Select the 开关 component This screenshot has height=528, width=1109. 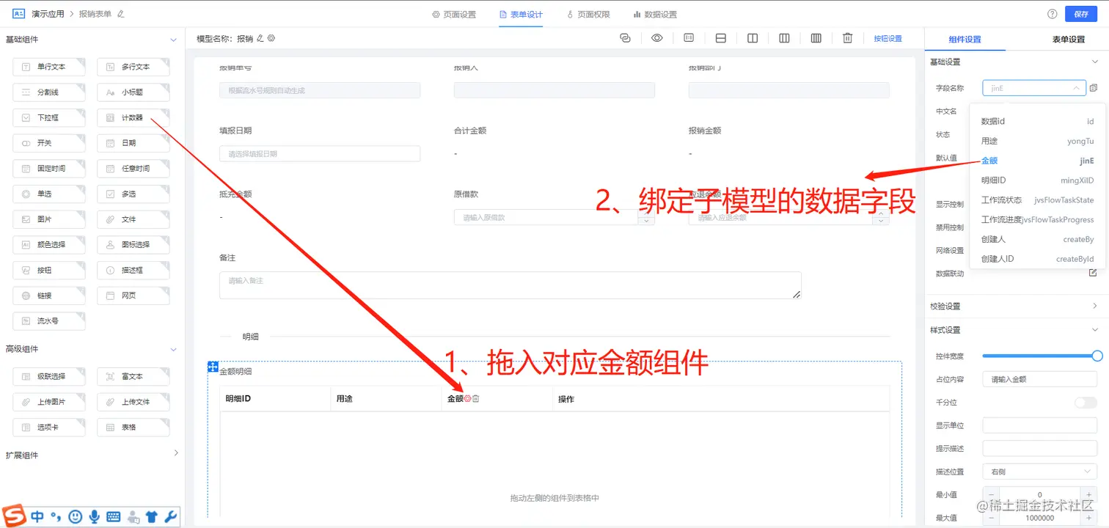click(49, 143)
